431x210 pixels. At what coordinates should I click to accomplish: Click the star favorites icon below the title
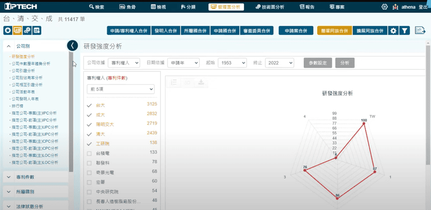(8, 31)
